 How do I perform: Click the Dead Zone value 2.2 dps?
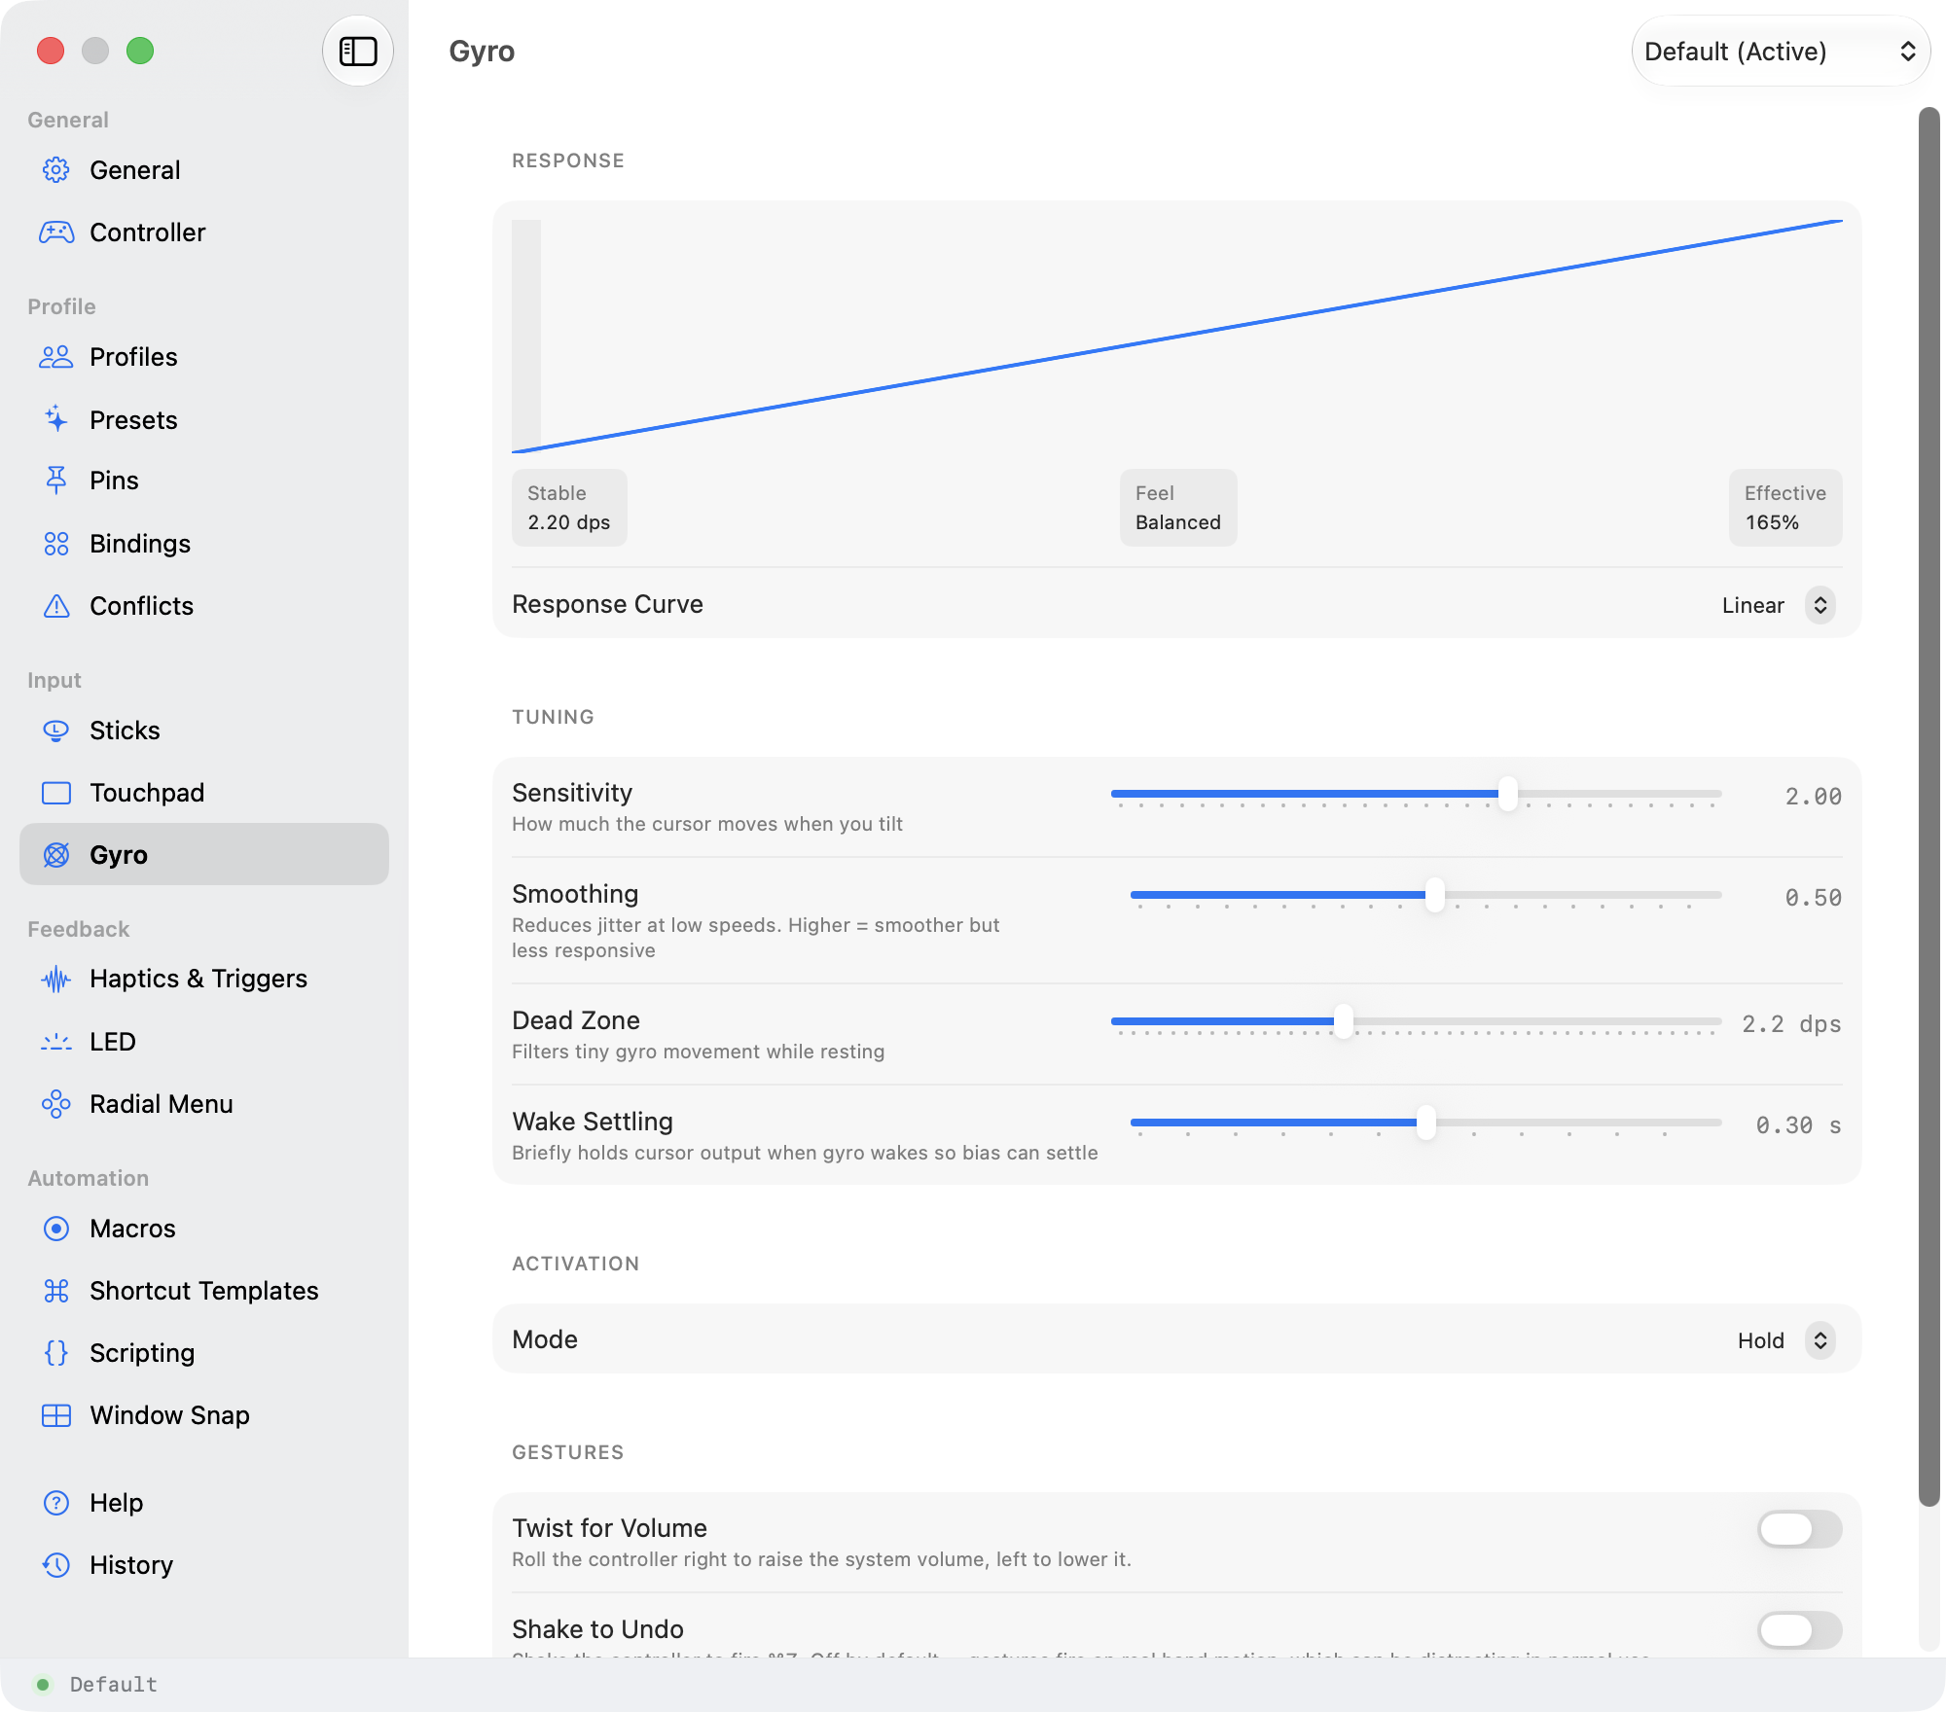(x=1791, y=1024)
